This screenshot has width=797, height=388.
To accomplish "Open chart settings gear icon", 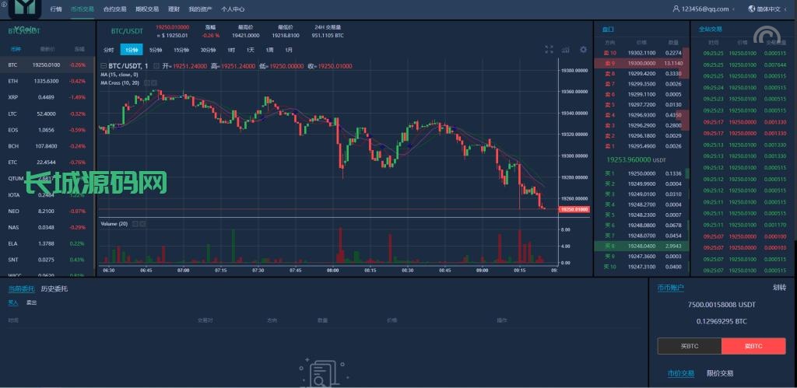I will click(x=583, y=49).
